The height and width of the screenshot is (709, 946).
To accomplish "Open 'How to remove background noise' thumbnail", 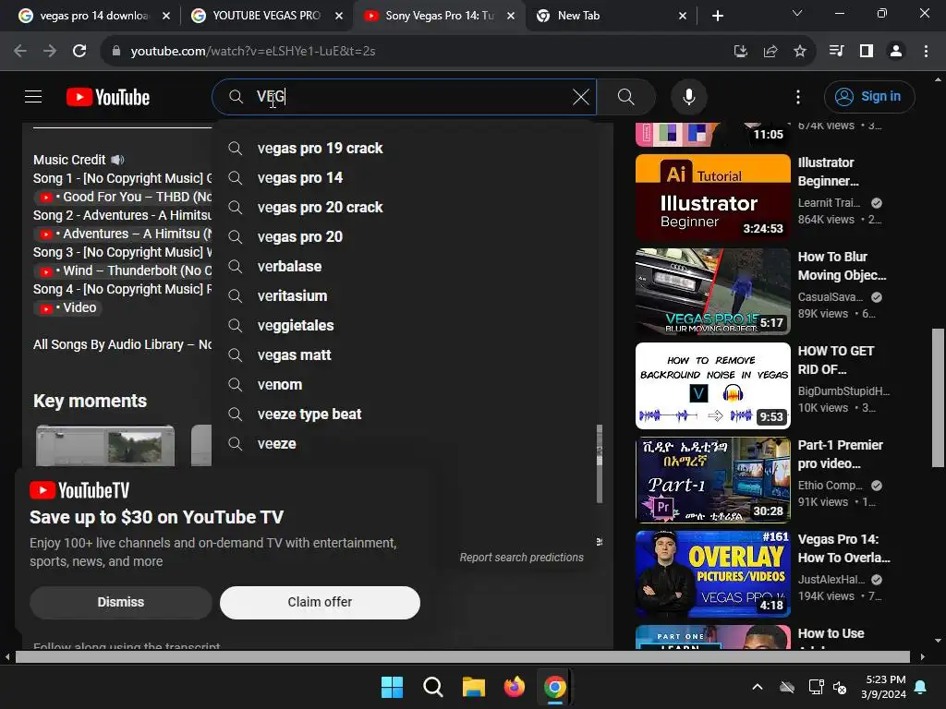I will point(712,385).
